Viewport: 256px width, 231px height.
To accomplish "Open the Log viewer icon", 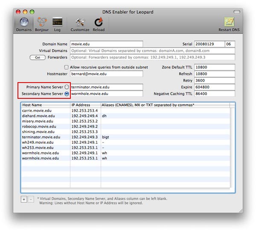I will click(x=57, y=23).
